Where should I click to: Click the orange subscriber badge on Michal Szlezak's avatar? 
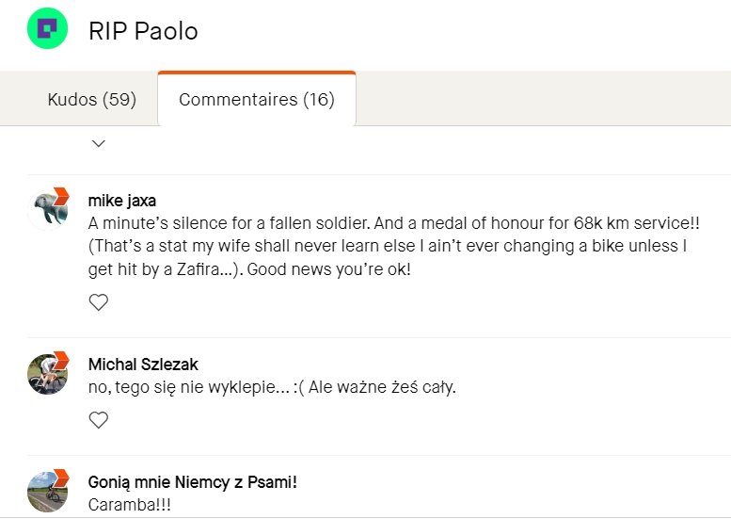[x=61, y=360]
